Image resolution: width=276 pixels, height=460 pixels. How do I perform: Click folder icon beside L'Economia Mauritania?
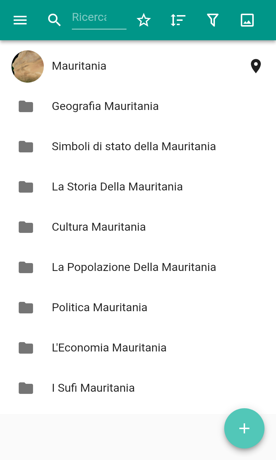coord(26,348)
